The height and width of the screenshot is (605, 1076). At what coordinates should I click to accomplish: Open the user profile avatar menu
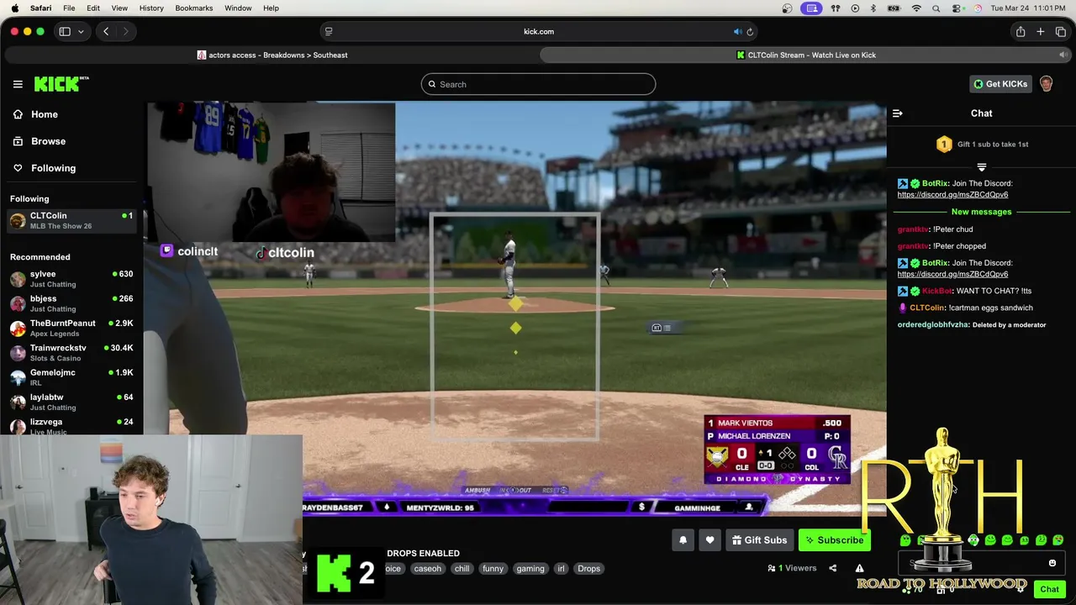pyautogui.click(x=1047, y=84)
